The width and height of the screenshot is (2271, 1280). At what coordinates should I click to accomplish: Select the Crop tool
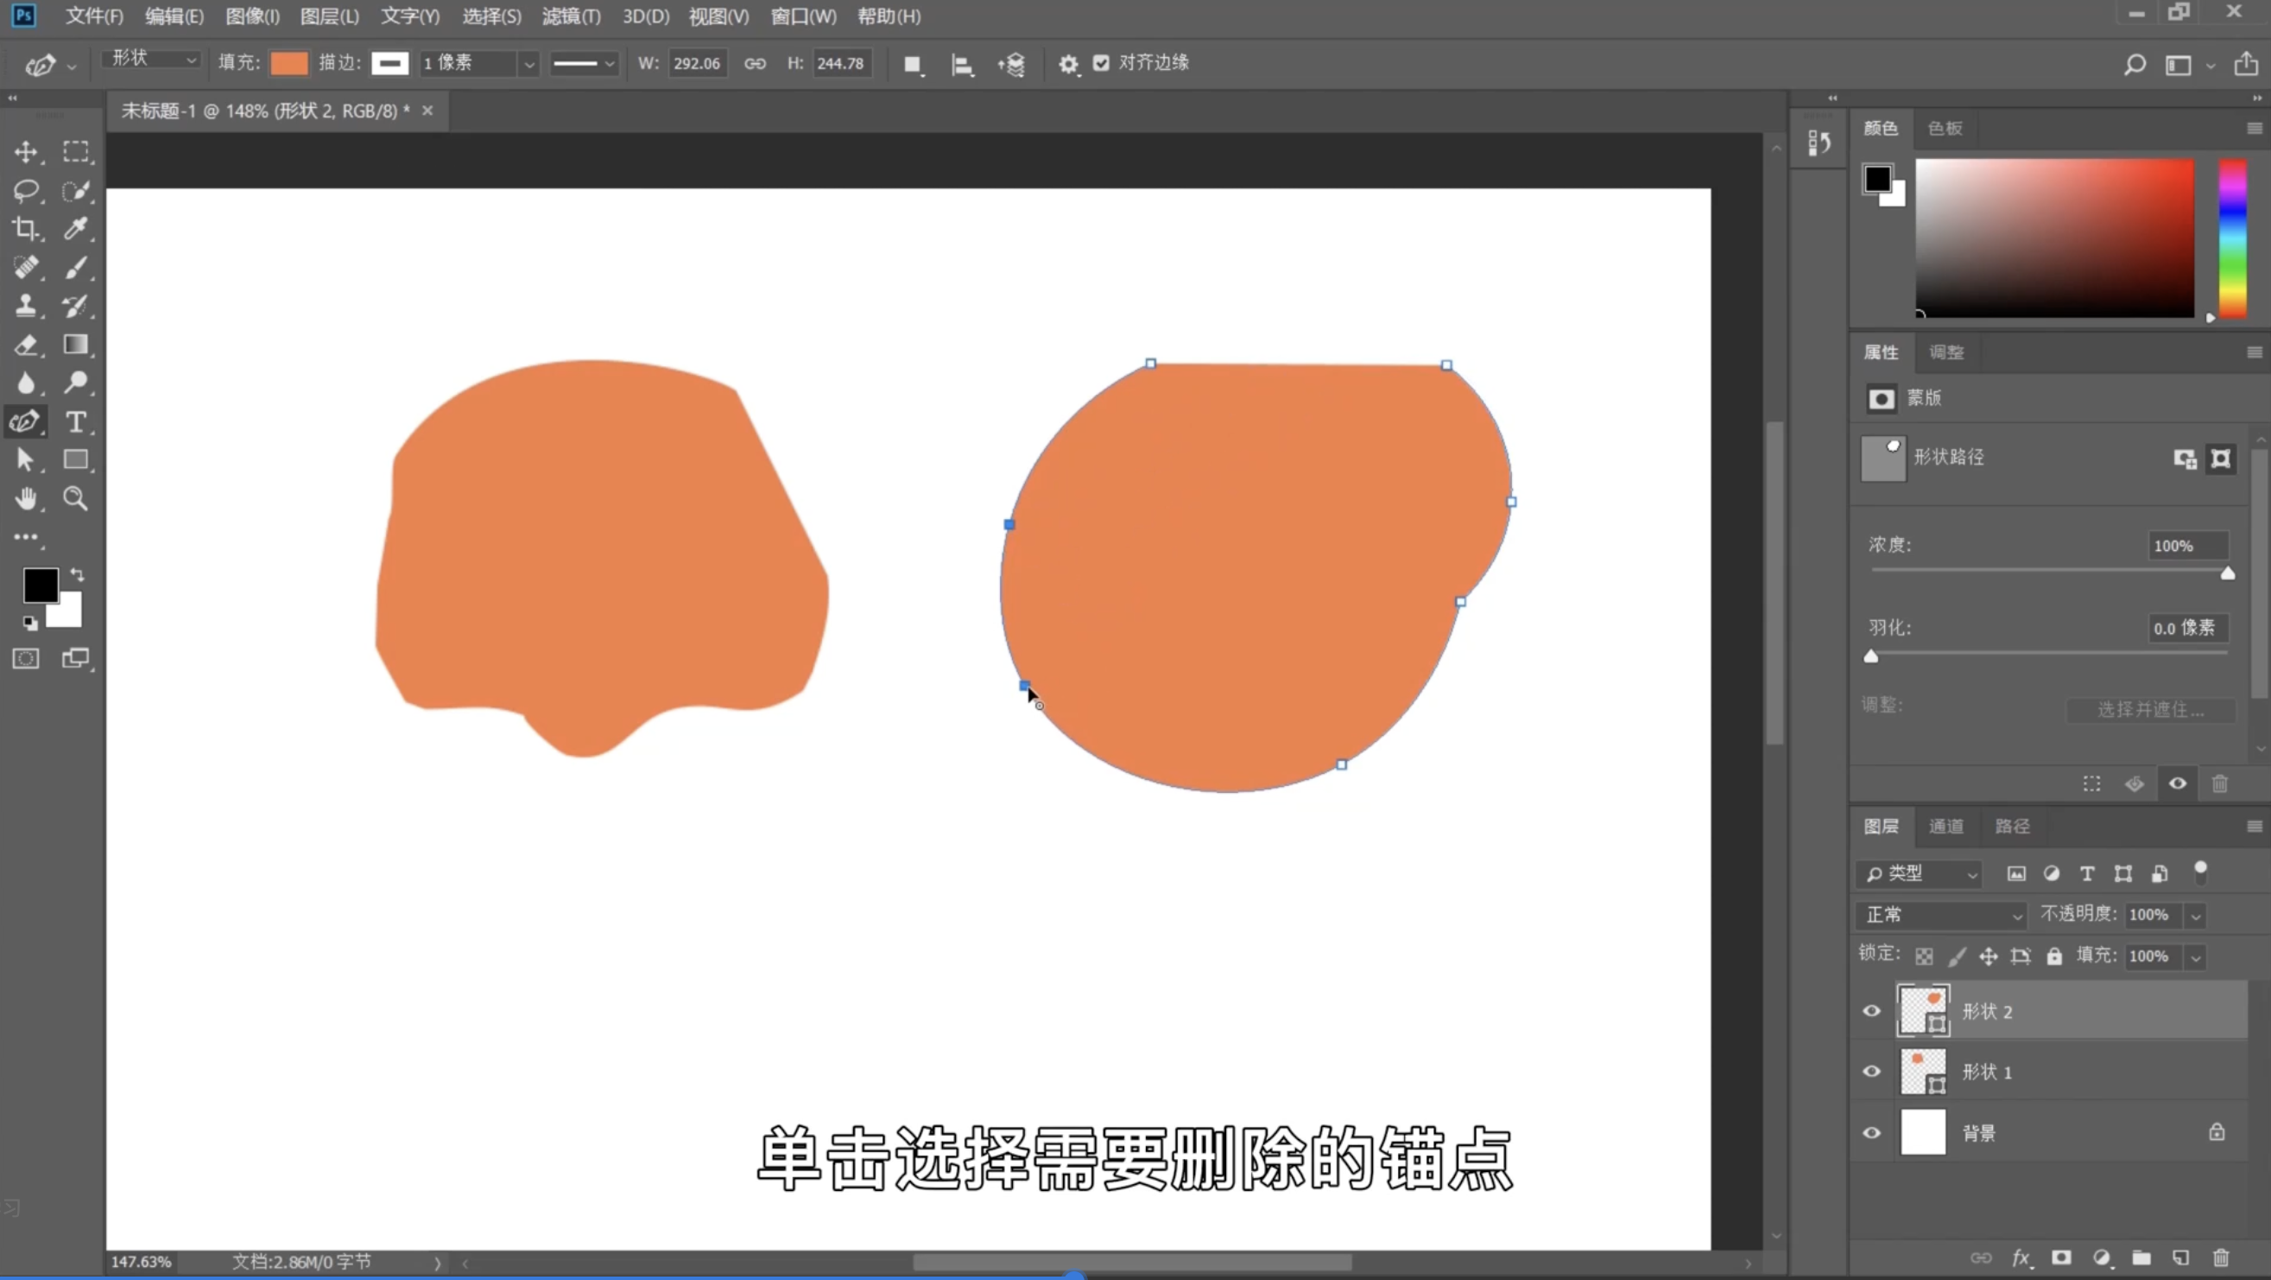click(26, 229)
